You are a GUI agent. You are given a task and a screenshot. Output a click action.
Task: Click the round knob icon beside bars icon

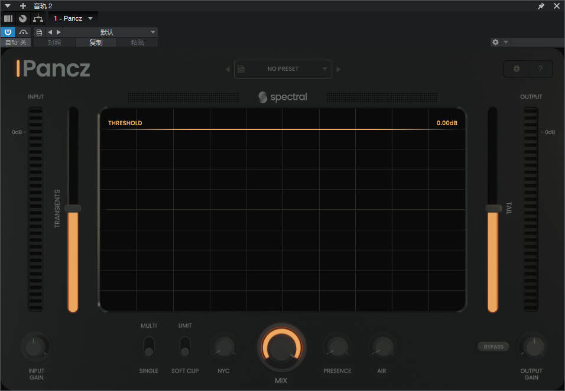(22, 18)
